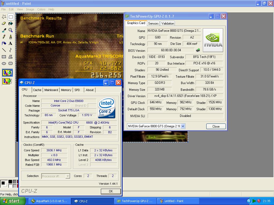Screen dimensions: 274x205
Task: Switch to the Validation tab in GPU-Z
Action: 168,23
